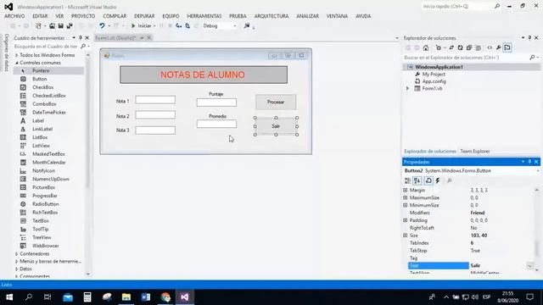Open the Debug configuration dropdown
Viewport: 543px width, 305px height.
pyautogui.click(x=235, y=26)
